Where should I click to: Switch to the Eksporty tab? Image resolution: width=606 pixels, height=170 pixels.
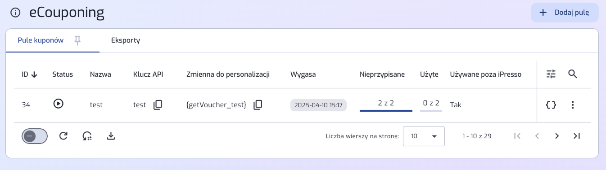(126, 40)
